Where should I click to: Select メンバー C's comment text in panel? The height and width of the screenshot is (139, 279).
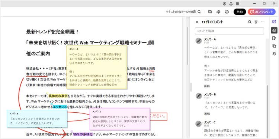pos(231,133)
